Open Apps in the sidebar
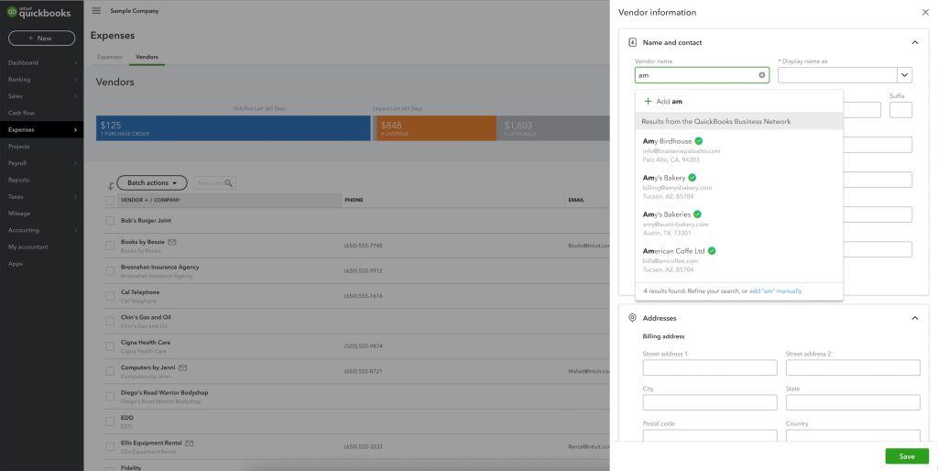This screenshot has width=938, height=471. (x=16, y=264)
